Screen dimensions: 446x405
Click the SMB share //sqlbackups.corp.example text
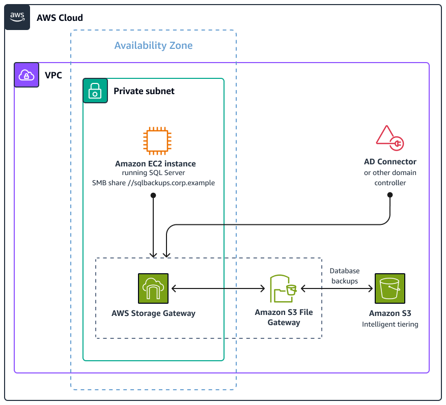tap(153, 183)
